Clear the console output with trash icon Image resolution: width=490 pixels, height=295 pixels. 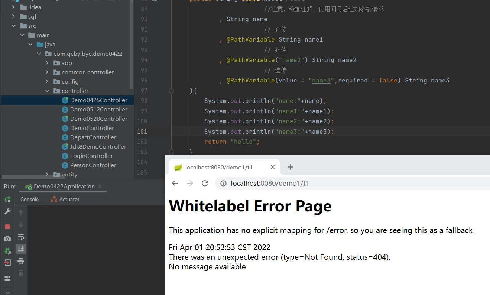21,273
